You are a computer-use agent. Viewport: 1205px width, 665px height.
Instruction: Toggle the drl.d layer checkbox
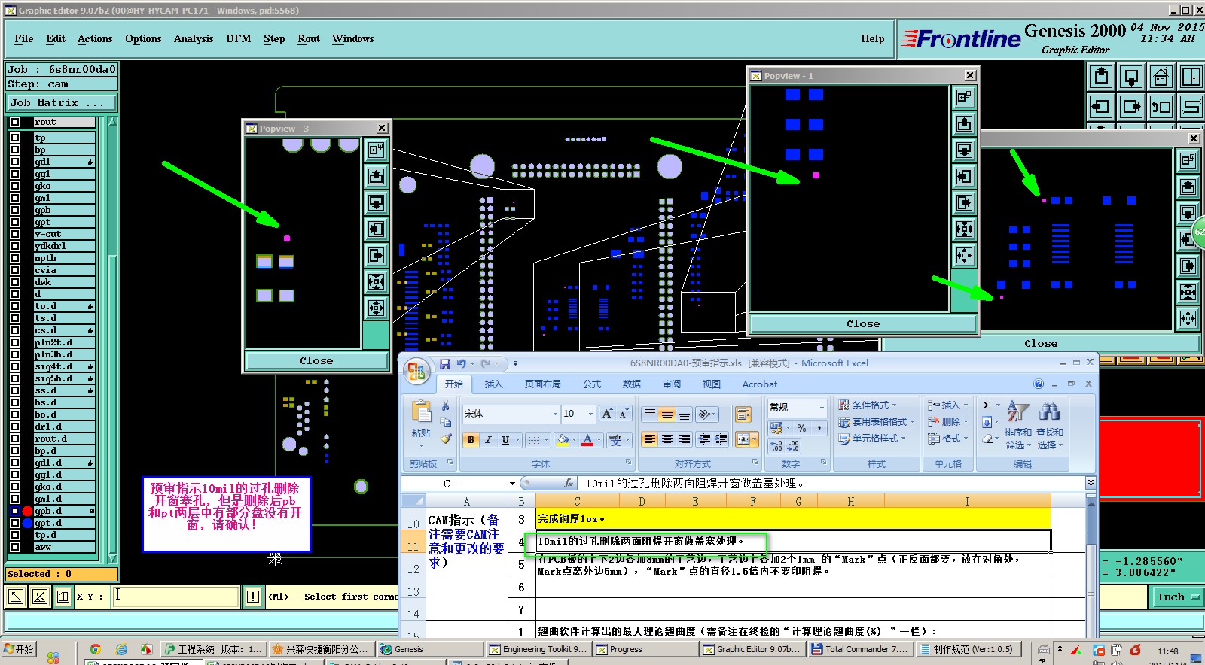pyautogui.click(x=15, y=427)
